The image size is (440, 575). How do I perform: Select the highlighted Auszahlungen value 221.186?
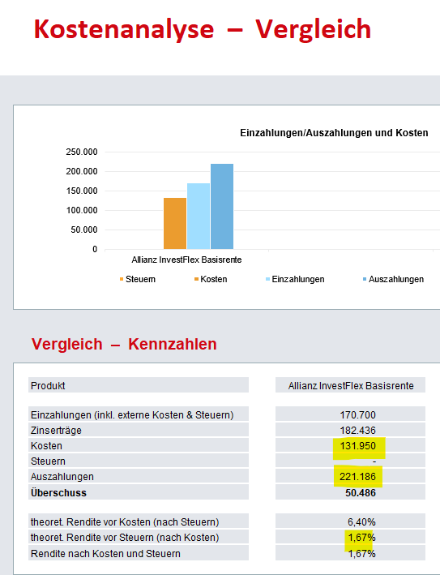pos(357,477)
